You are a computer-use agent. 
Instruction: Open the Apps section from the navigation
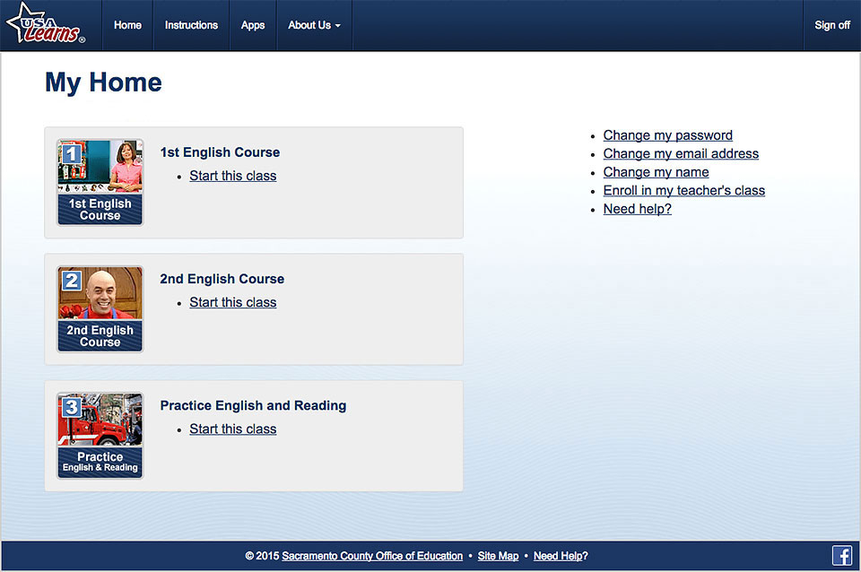coord(252,25)
